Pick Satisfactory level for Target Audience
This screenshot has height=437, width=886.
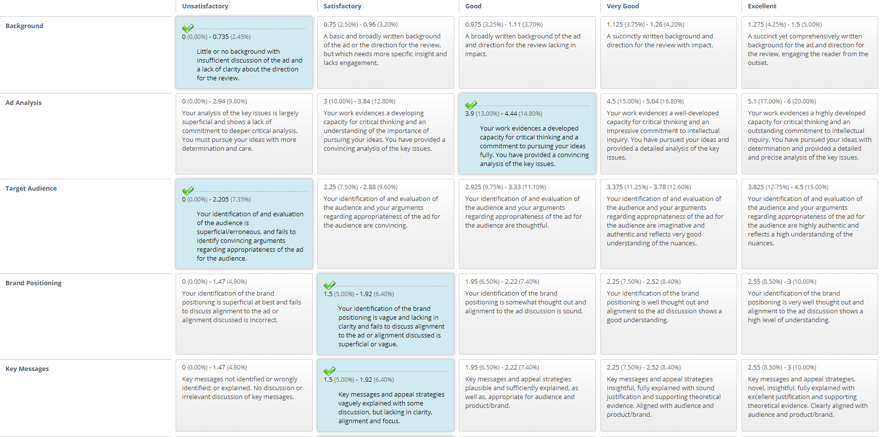click(x=385, y=224)
